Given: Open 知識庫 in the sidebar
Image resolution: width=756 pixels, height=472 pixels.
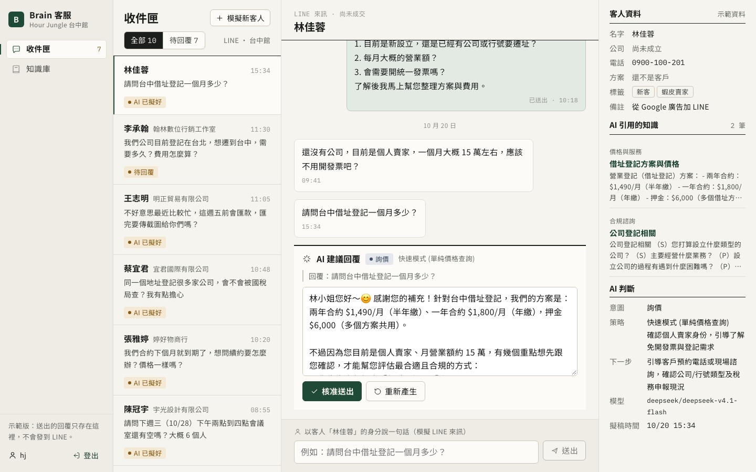Looking at the screenshot, I should pyautogui.click(x=57, y=69).
